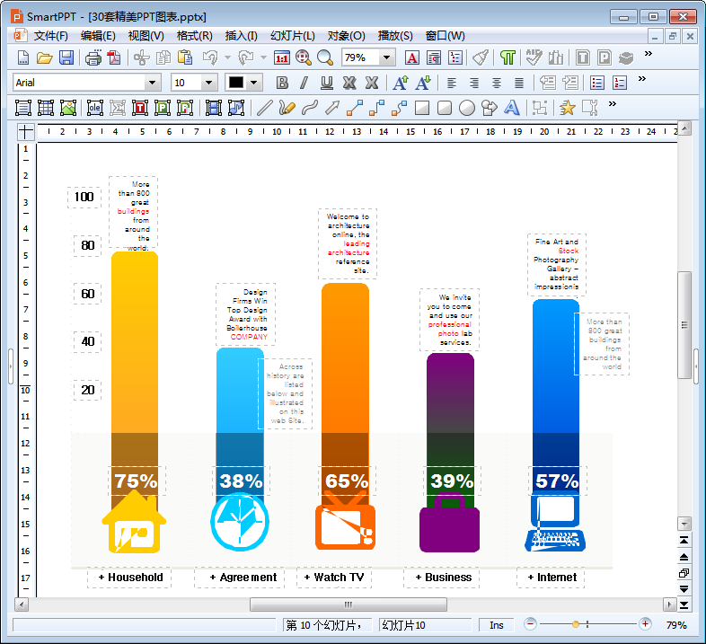706x644 pixels.
Task: Click the horizontal scrollbar thumb
Action: point(349,604)
